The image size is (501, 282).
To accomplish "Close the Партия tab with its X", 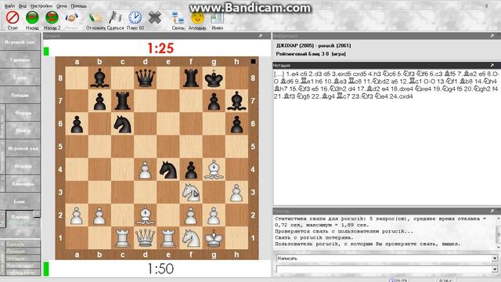I will click(37, 213).
